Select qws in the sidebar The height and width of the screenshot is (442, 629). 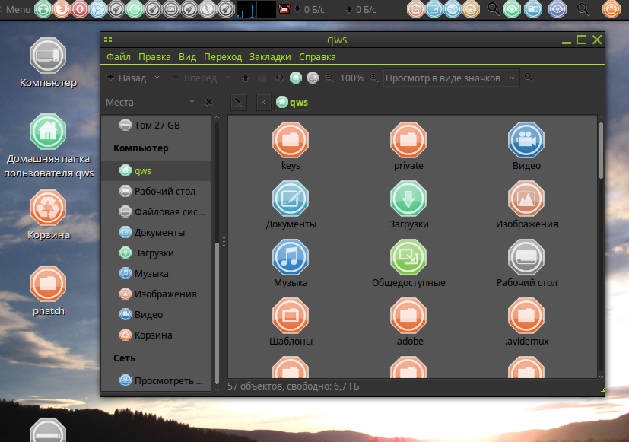pyautogui.click(x=156, y=171)
